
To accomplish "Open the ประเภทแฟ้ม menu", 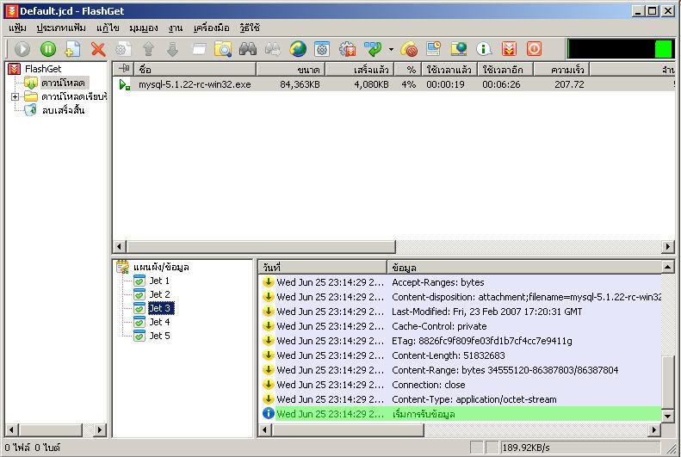I will [x=61, y=28].
